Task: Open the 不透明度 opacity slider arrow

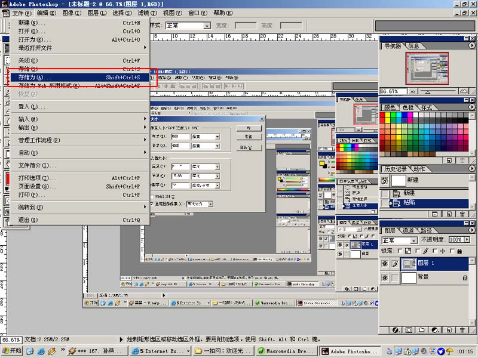Action: (467, 240)
